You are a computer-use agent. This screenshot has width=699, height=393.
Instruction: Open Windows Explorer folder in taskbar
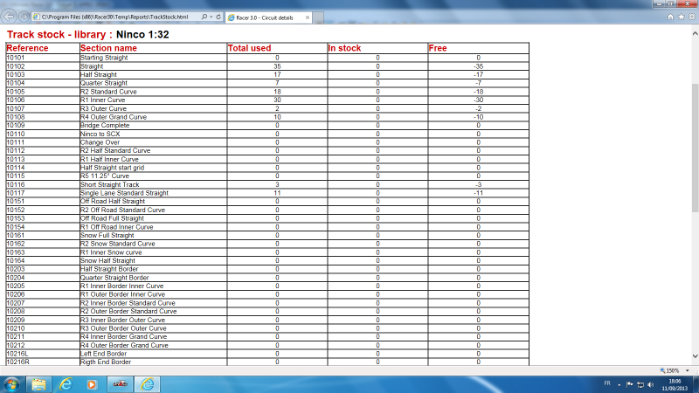click(39, 383)
